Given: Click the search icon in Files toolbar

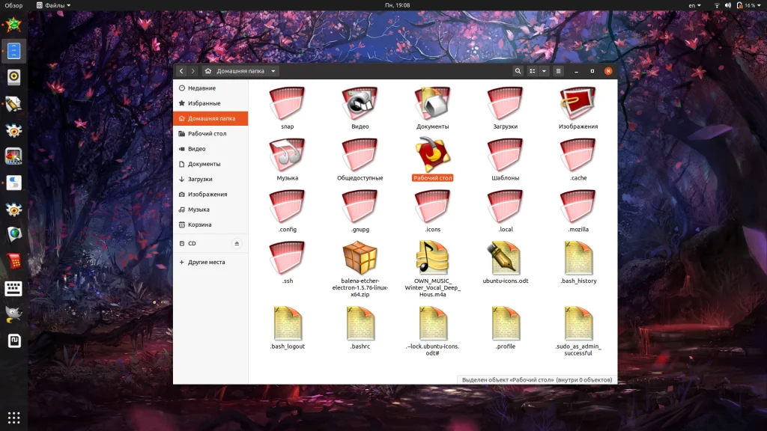Looking at the screenshot, I should (x=518, y=71).
